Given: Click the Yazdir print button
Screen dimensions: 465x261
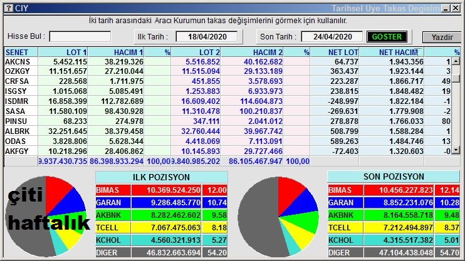Looking at the screenshot, I should click(442, 38).
